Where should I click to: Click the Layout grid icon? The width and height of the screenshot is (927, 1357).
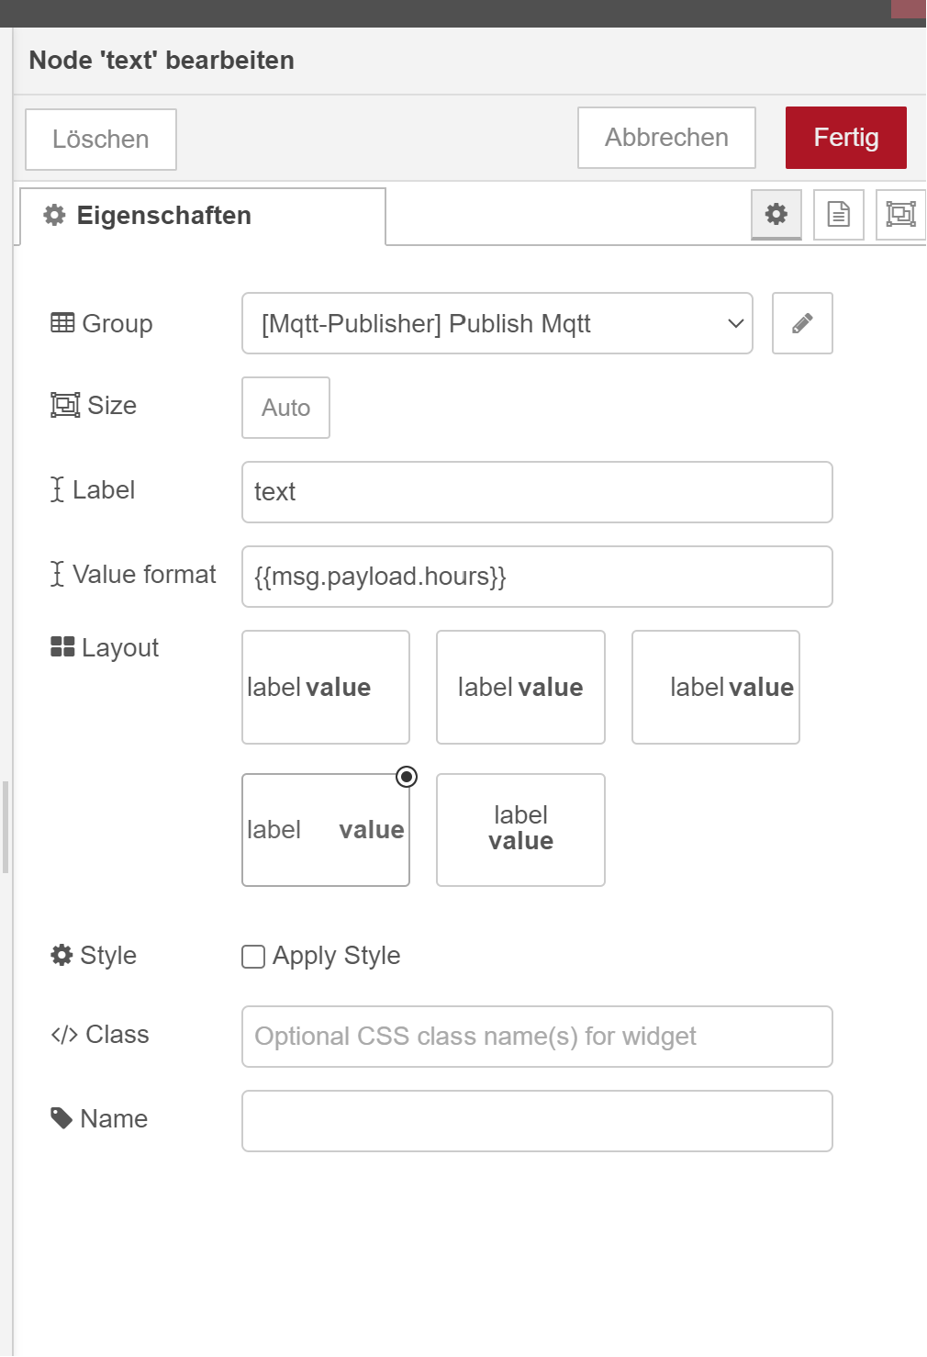(x=62, y=647)
